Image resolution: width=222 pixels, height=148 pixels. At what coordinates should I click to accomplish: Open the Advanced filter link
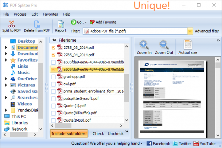(x=207, y=31)
